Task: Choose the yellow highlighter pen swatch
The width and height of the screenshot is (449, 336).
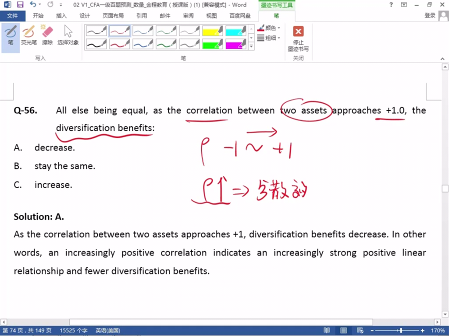Action: [213, 31]
